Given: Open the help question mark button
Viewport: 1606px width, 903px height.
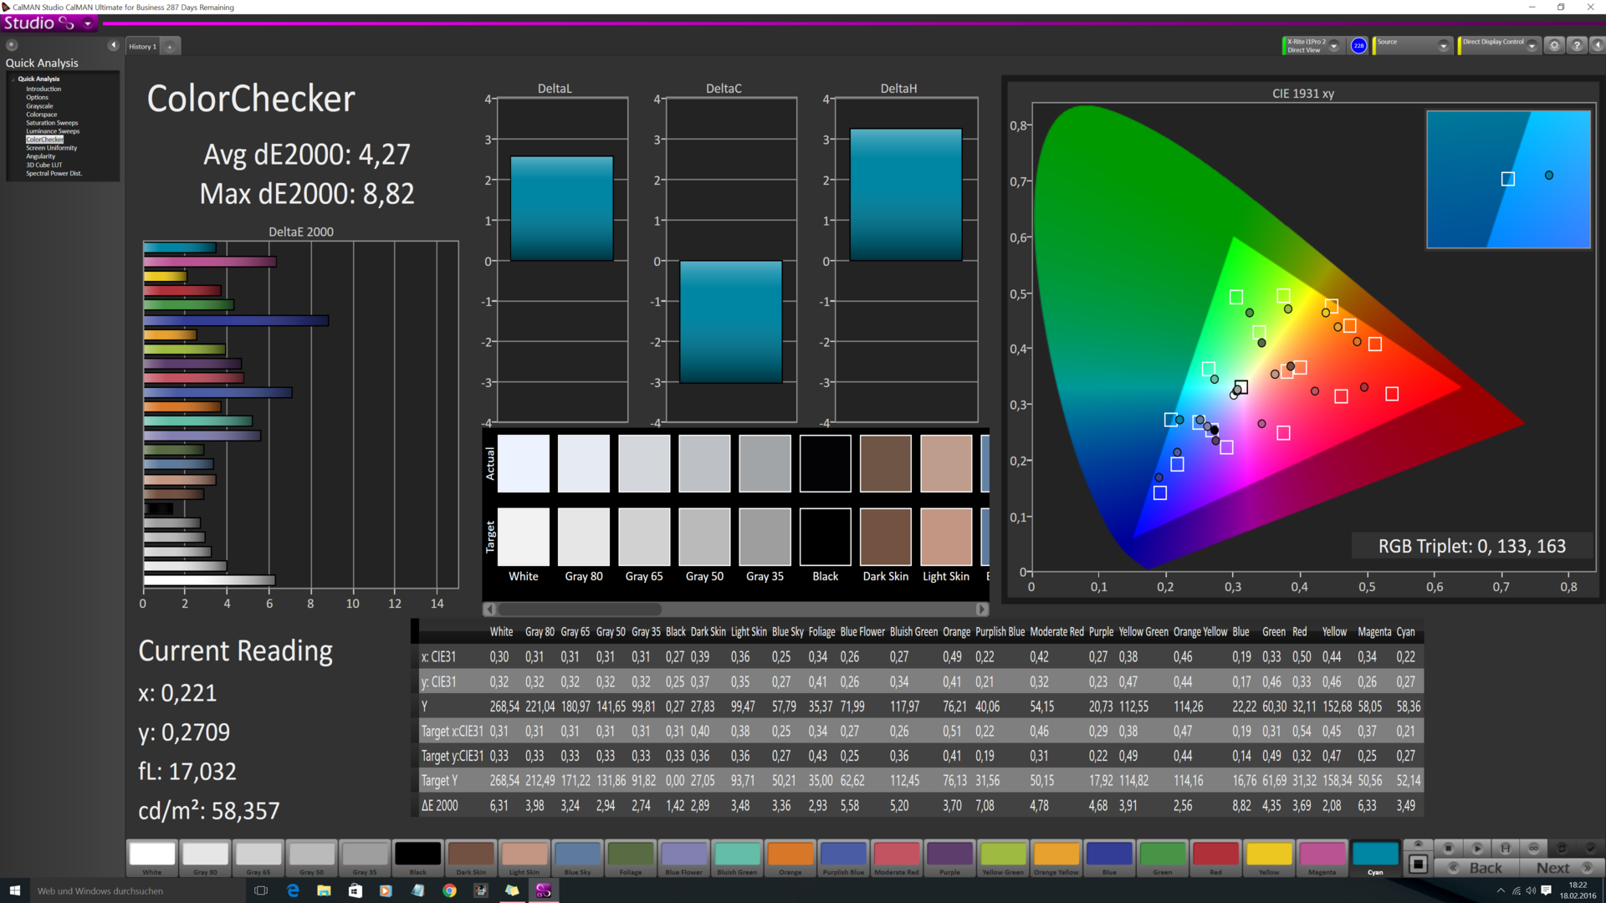Looking at the screenshot, I should point(1577,46).
